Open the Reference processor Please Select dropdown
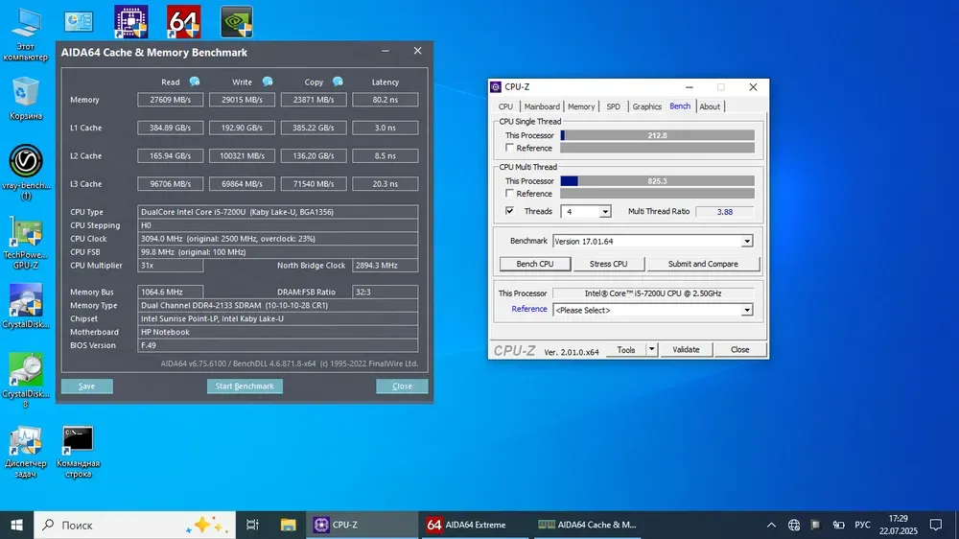Screen dimensions: 959x539 coord(747,310)
